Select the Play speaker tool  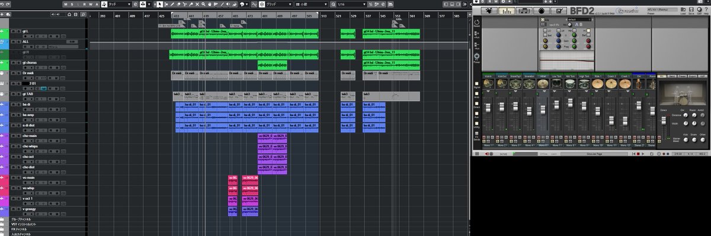[228, 4]
